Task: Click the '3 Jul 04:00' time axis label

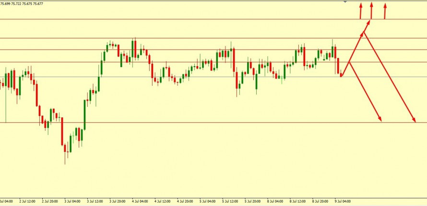Action: tap(73, 201)
